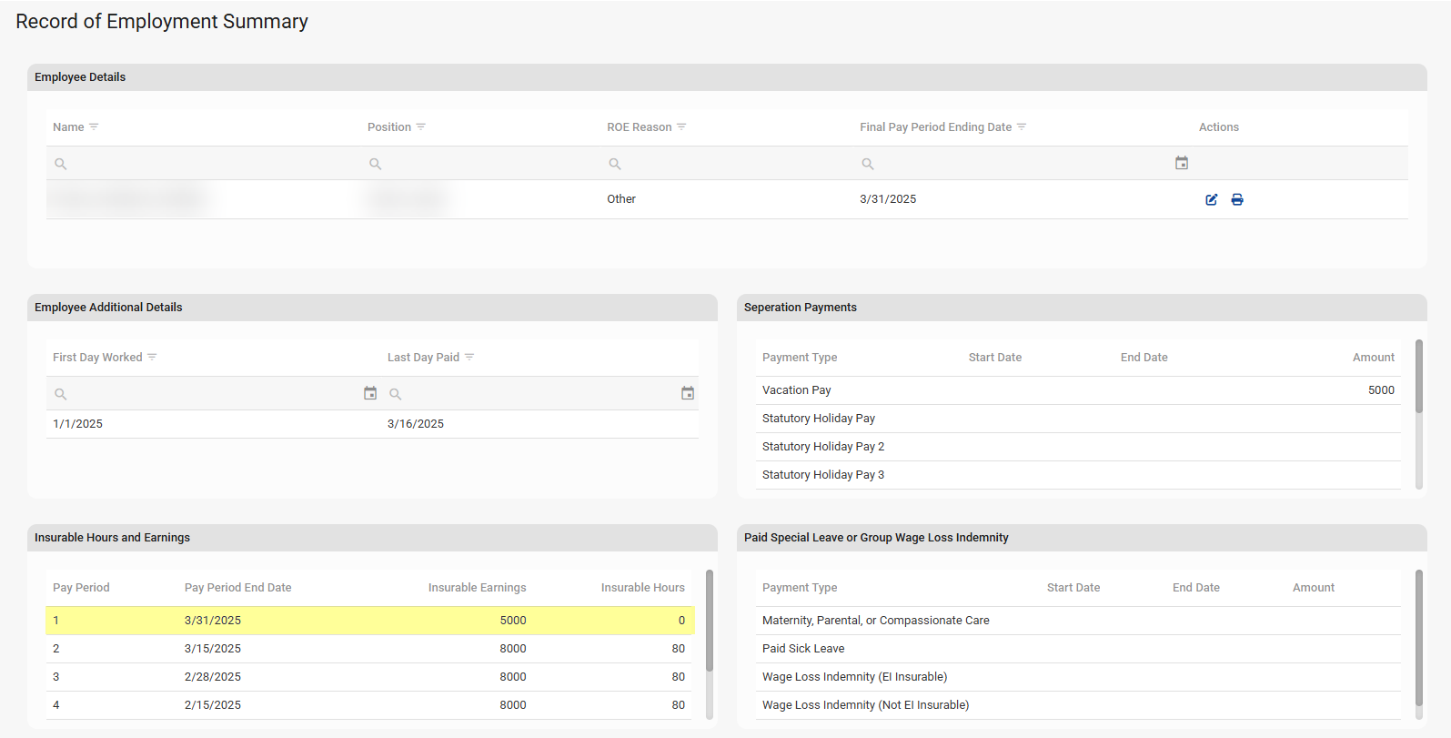The image size is (1451, 738).
Task: Open the Position column filter menu
Action: click(420, 126)
